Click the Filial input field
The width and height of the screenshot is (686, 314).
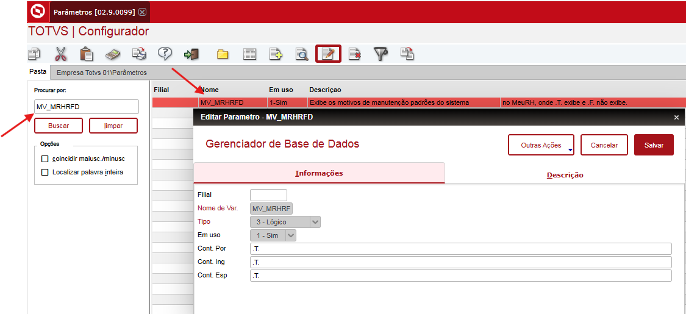[269, 195]
